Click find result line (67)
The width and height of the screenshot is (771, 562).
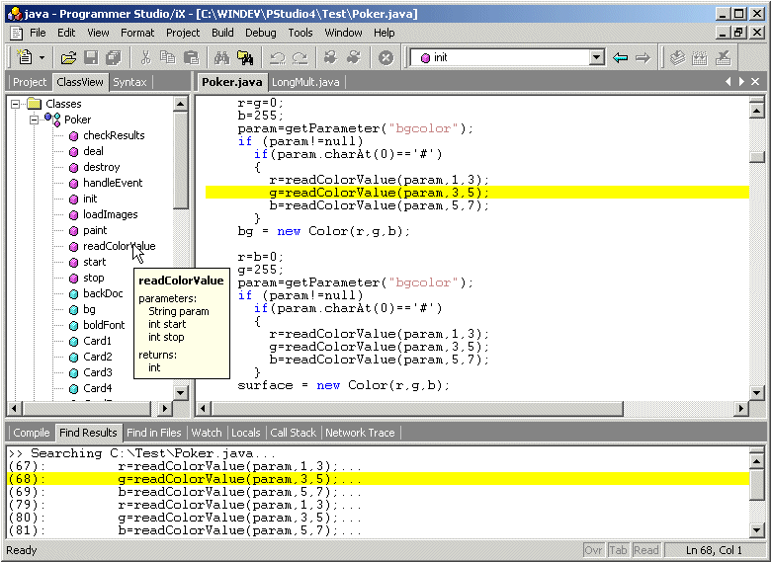click(379, 466)
